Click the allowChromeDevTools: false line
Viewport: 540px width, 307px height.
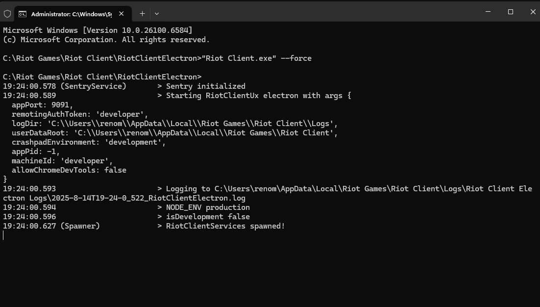[69, 170]
